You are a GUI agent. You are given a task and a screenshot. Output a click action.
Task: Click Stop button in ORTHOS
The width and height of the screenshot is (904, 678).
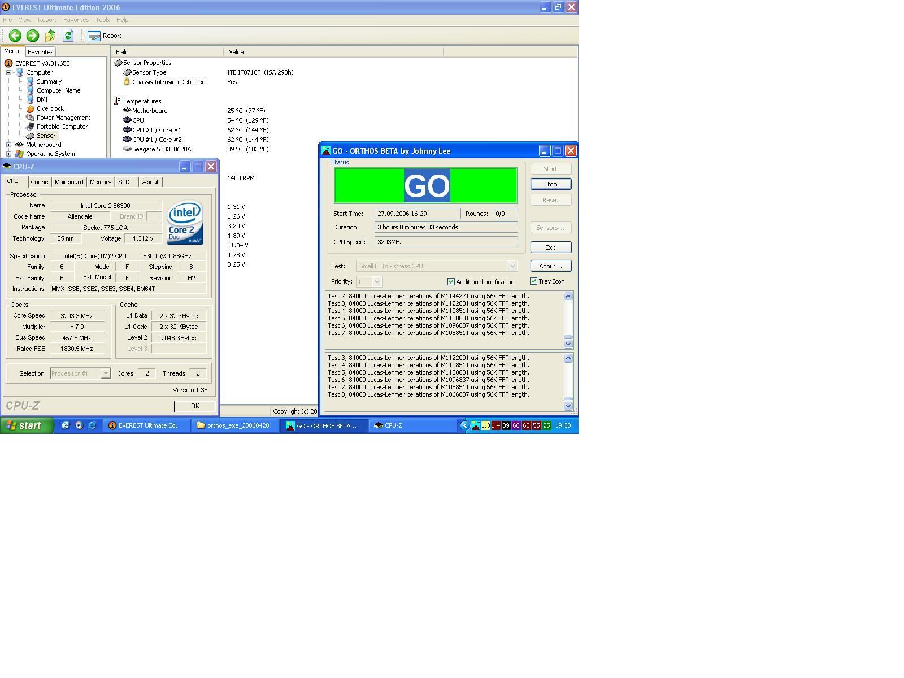[550, 184]
